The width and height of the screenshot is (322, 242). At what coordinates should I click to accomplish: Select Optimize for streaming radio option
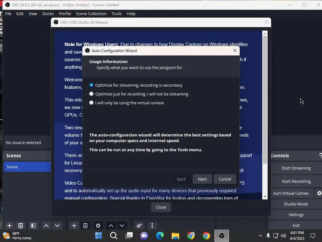click(92, 85)
